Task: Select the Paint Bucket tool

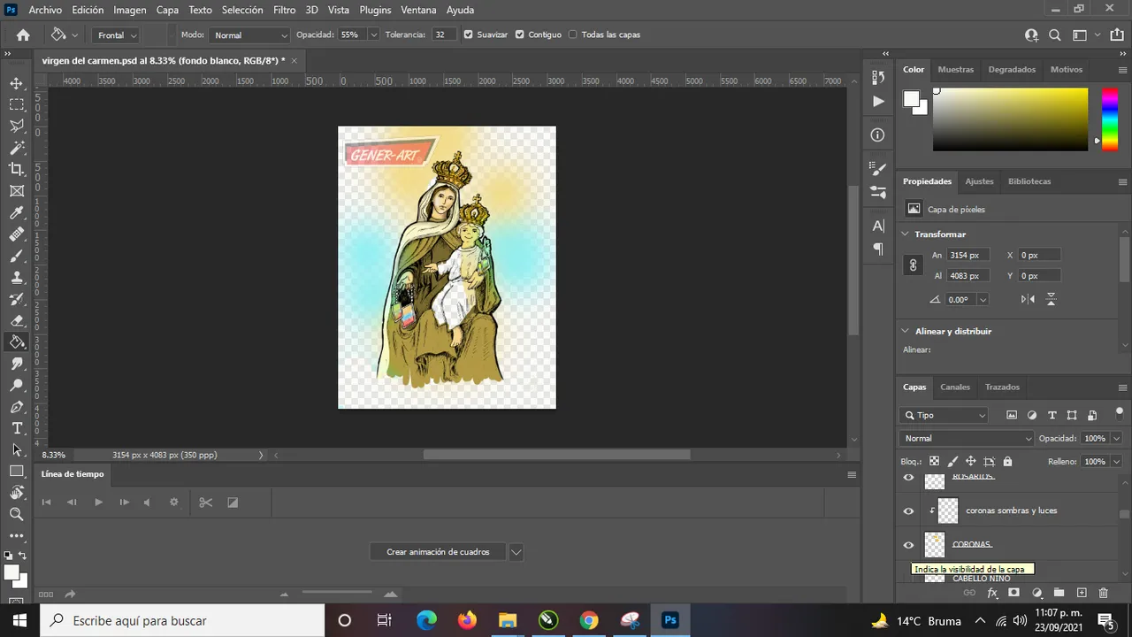Action: [x=17, y=342]
